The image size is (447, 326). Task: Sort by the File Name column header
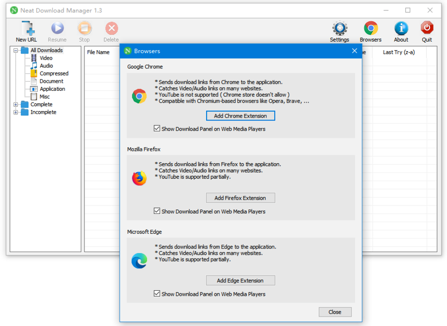[x=98, y=52]
